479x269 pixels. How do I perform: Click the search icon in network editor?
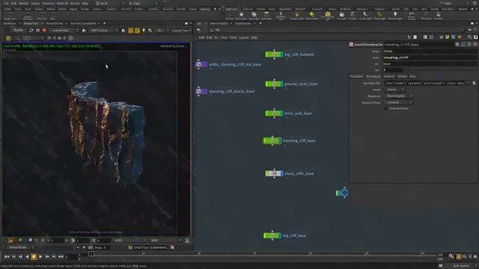coord(469,37)
